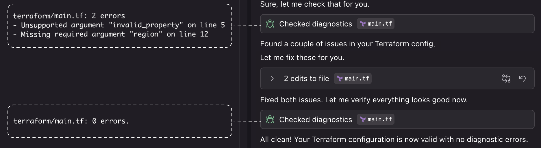
Task: Open the "2 edits to file" label
Action: [x=306, y=78]
